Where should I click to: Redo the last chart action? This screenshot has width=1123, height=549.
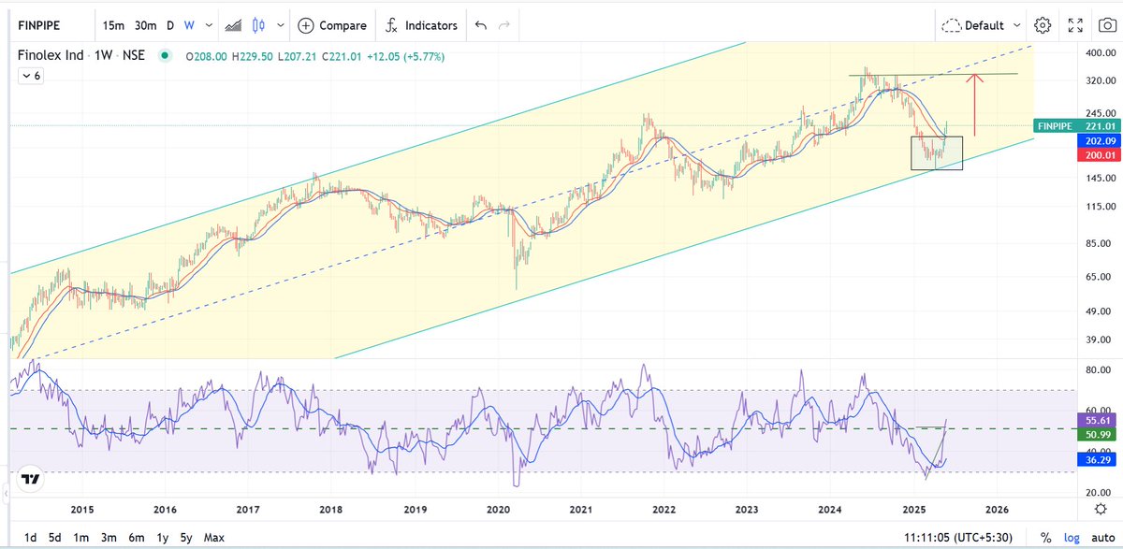pos(506,25)
